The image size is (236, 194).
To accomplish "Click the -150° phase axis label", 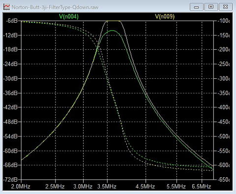I will 224,35.
